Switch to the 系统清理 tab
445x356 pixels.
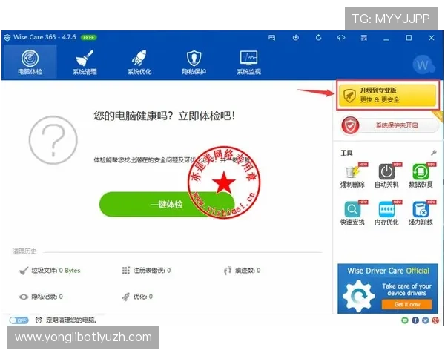[x=85, y=62]
